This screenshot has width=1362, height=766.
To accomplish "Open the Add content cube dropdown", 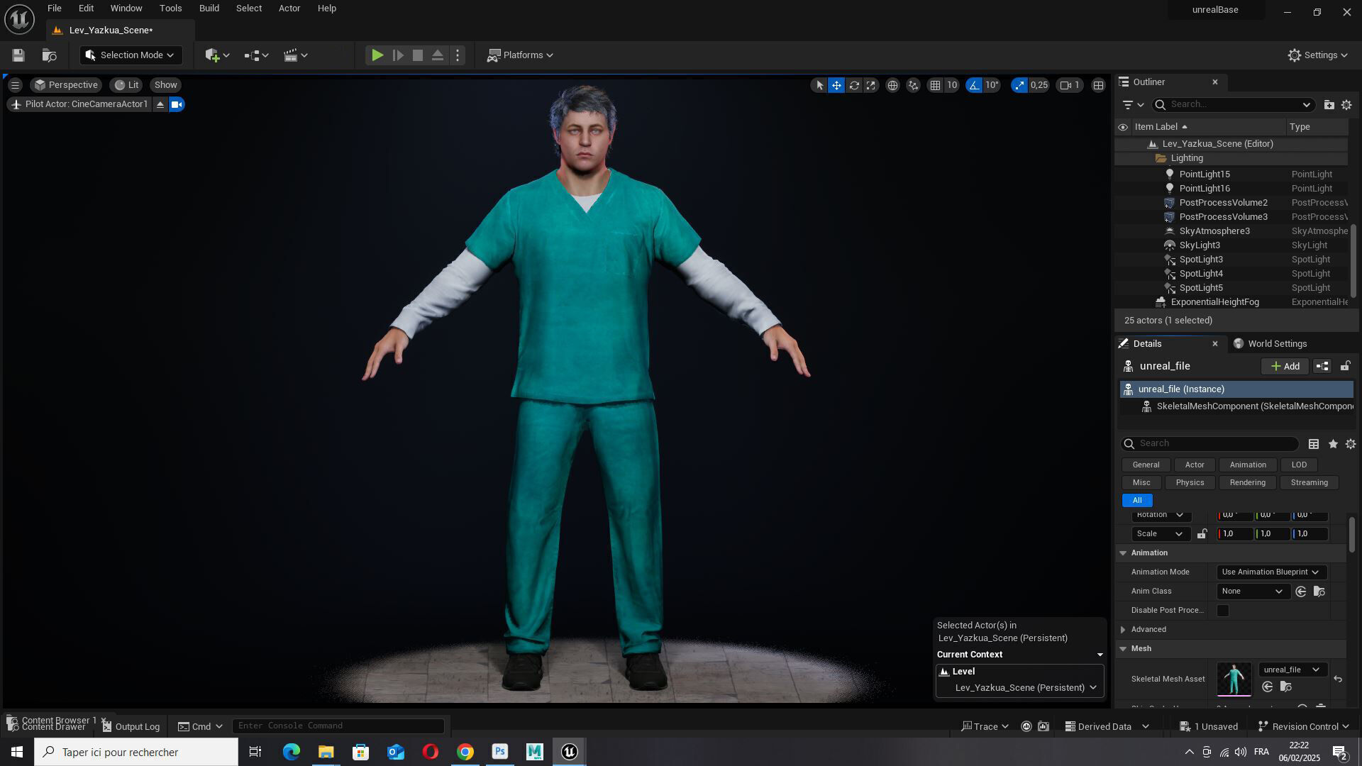I will point(217,55).
